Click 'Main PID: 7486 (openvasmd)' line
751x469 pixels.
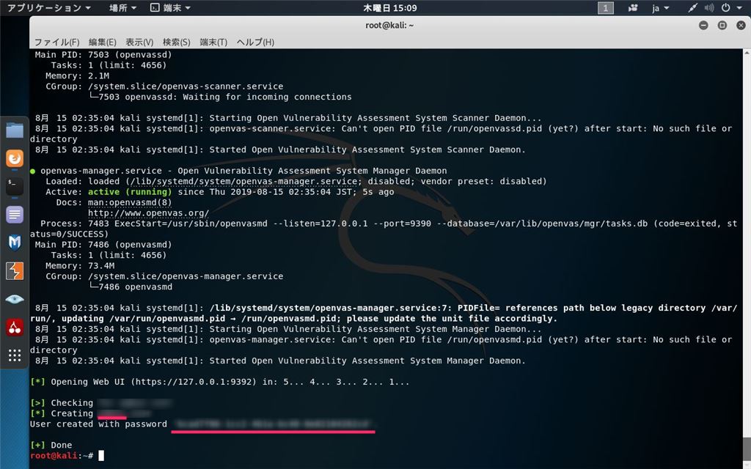point(103,245)
